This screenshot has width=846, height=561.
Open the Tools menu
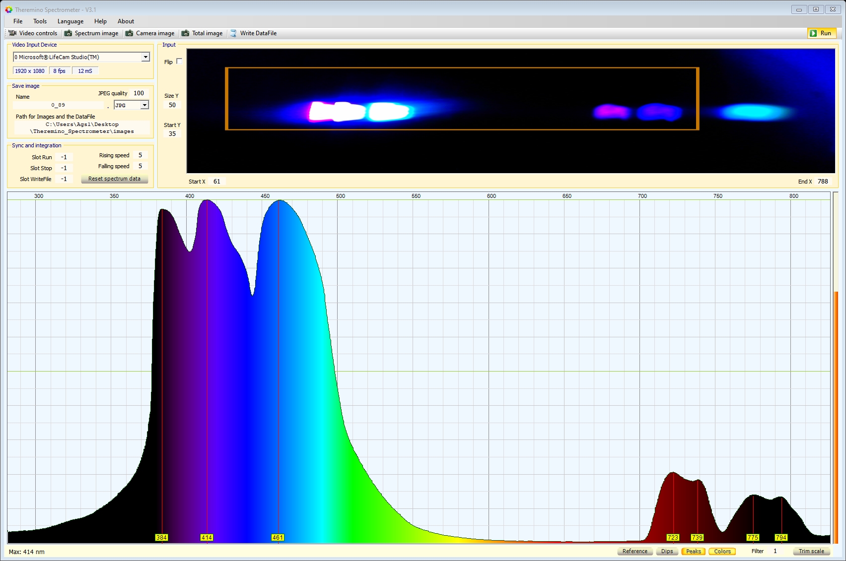[x=40, y=21]
